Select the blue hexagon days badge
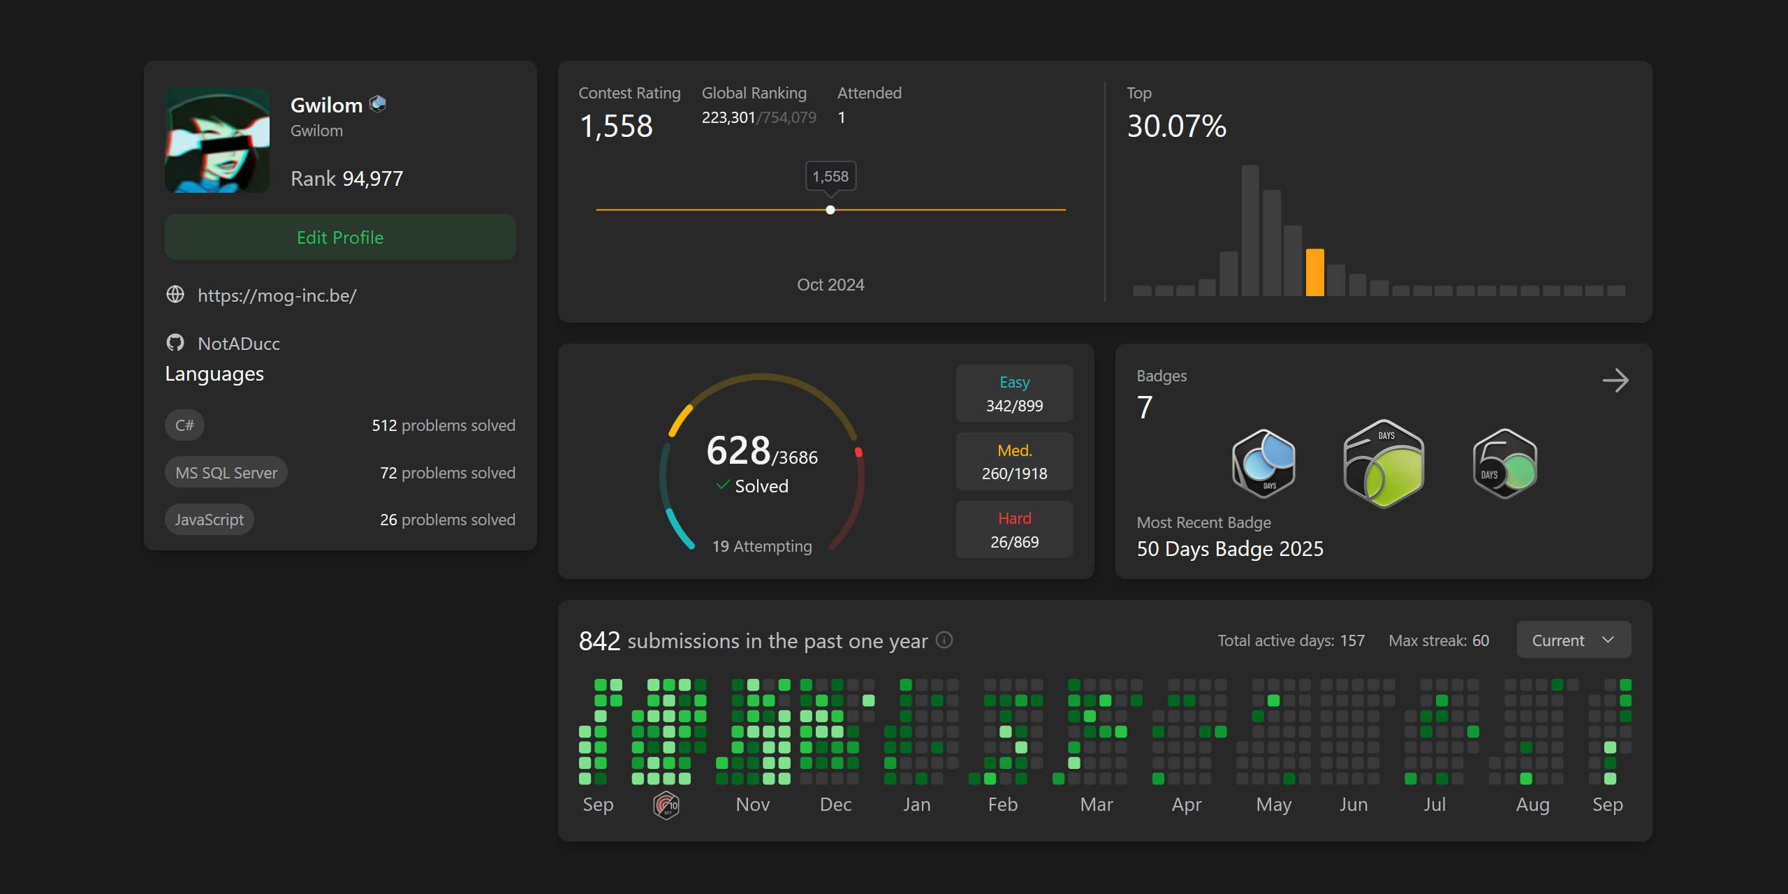This screenshot has height=894, width=1788. (x=1263, y=464)
